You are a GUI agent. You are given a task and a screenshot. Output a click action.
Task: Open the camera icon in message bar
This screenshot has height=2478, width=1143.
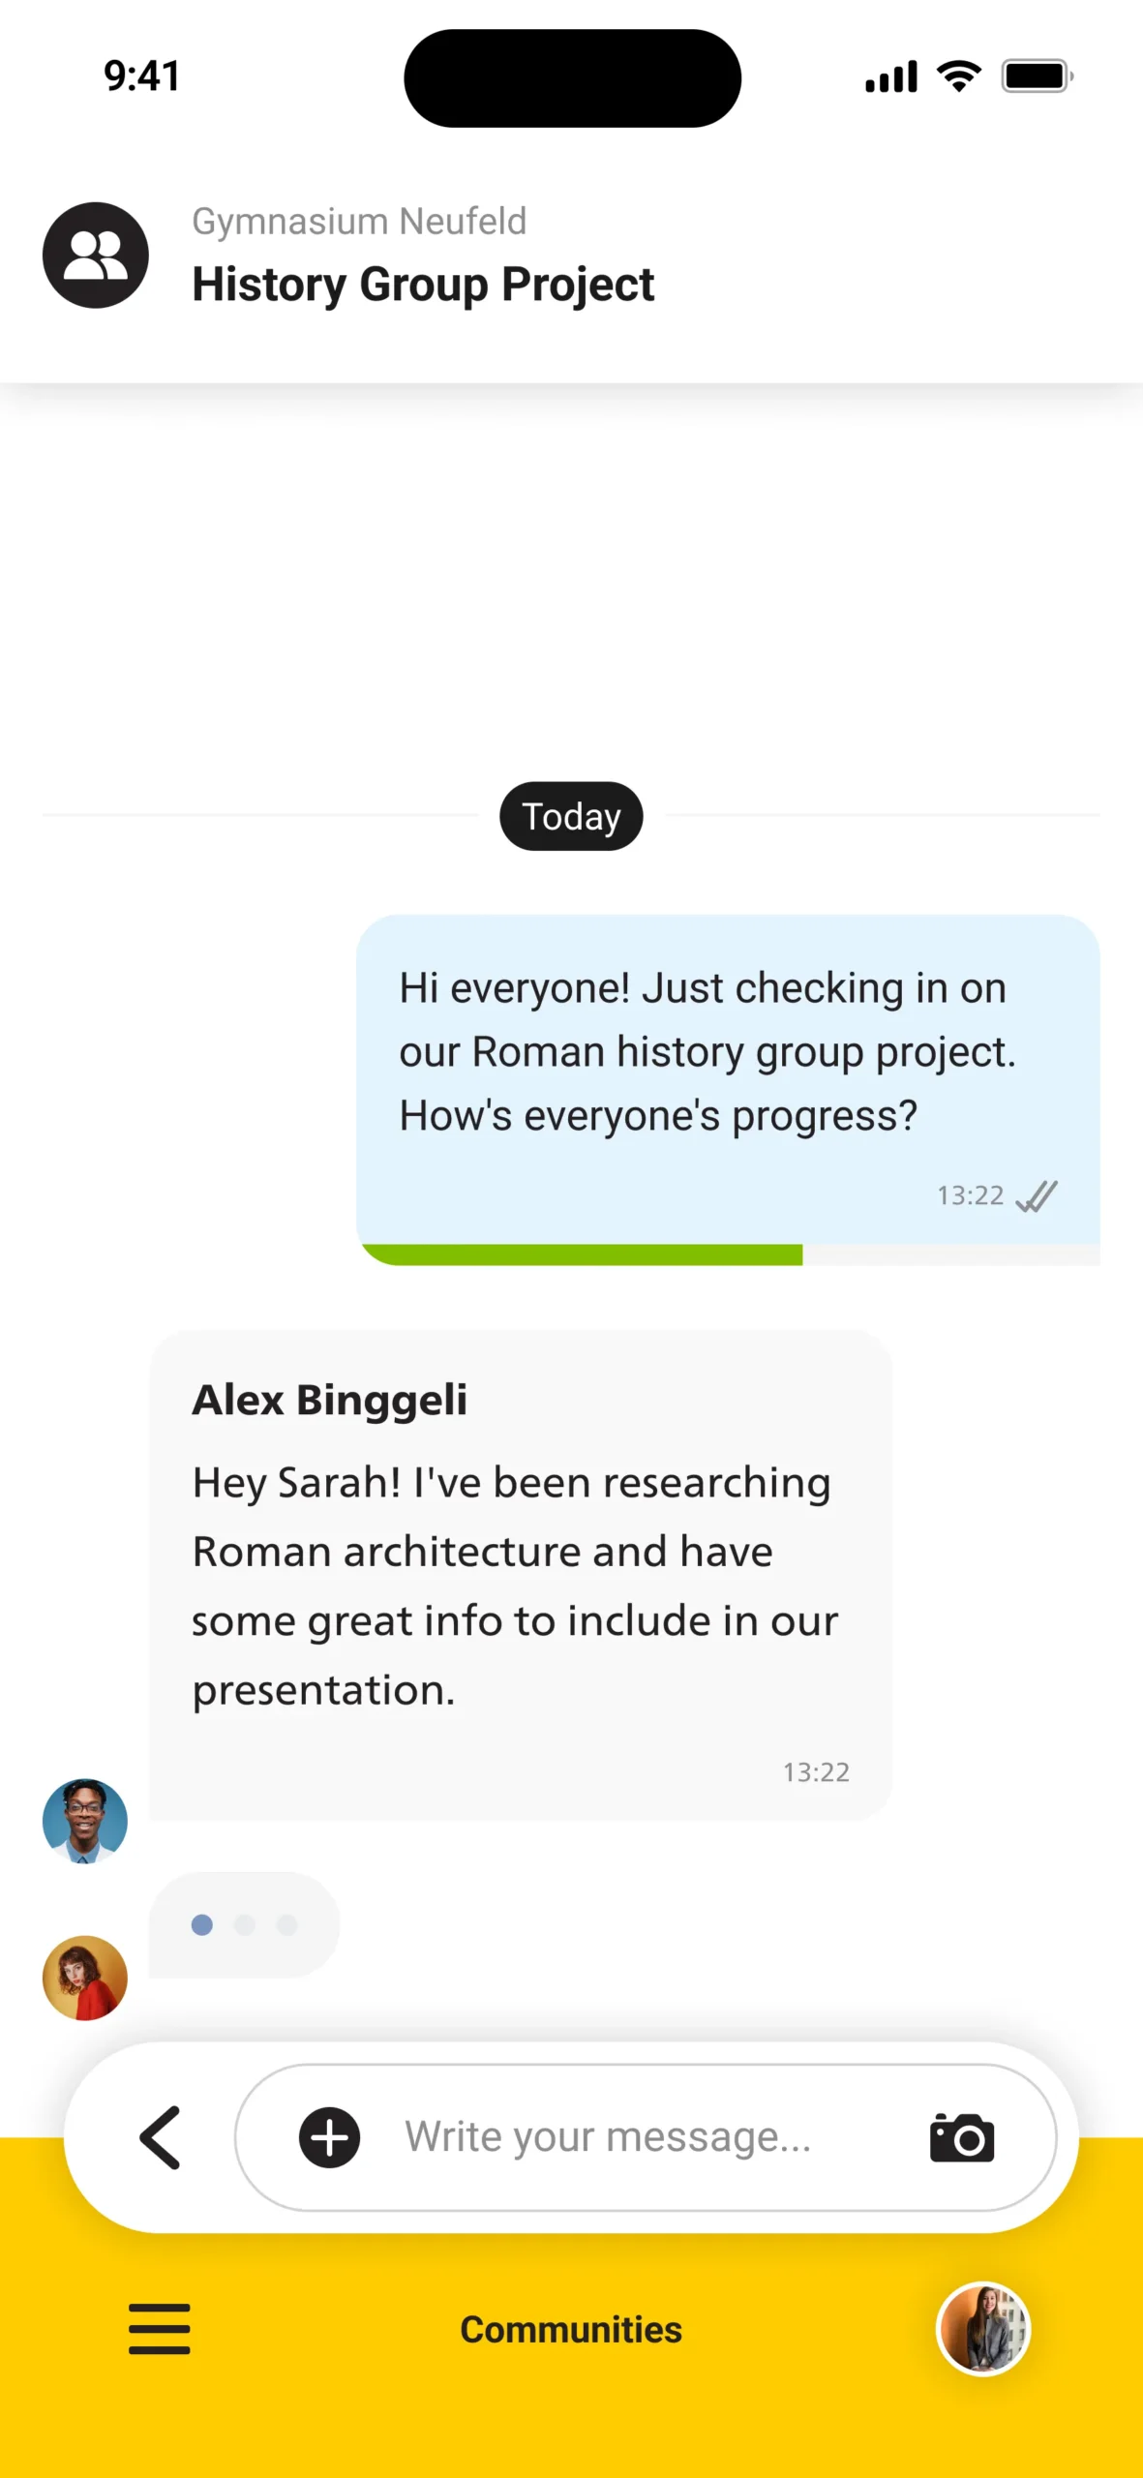tap(961, 2137)
